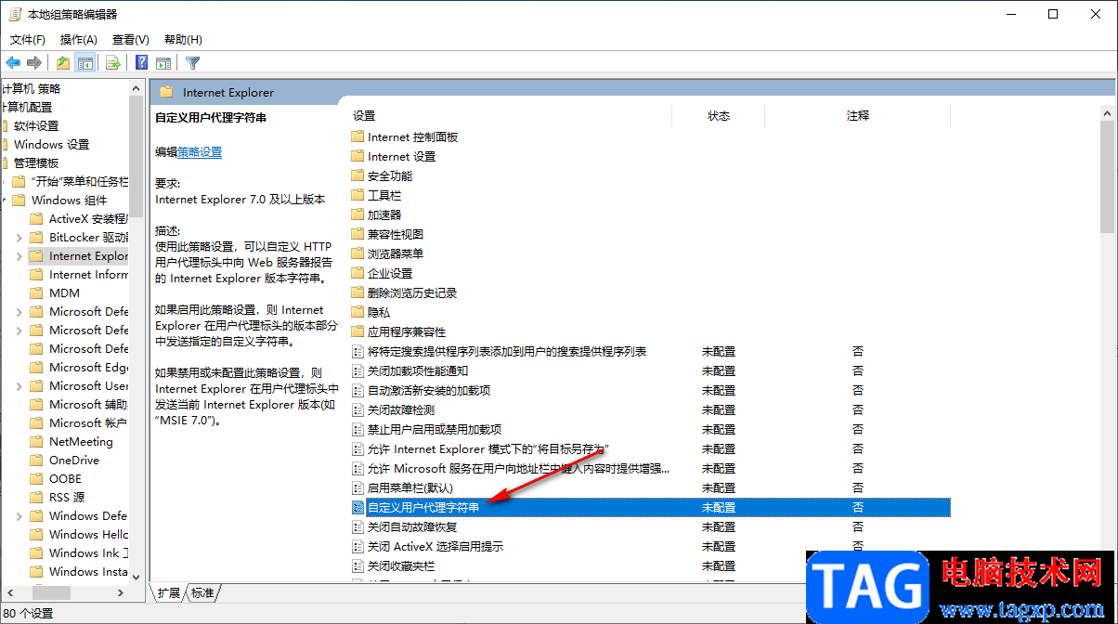Switch to the 标准 tab
This screenshot has width=1118, height=624.
pos(202,592)
